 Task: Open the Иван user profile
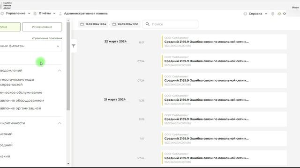point(295,7)
